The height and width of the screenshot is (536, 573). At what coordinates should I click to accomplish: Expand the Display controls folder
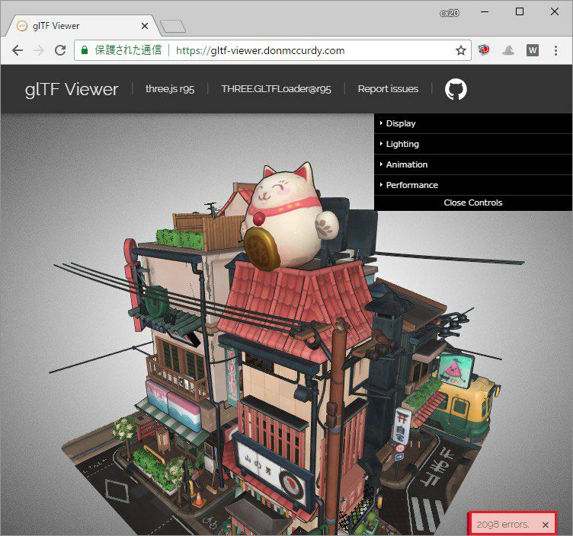[473, 123]
